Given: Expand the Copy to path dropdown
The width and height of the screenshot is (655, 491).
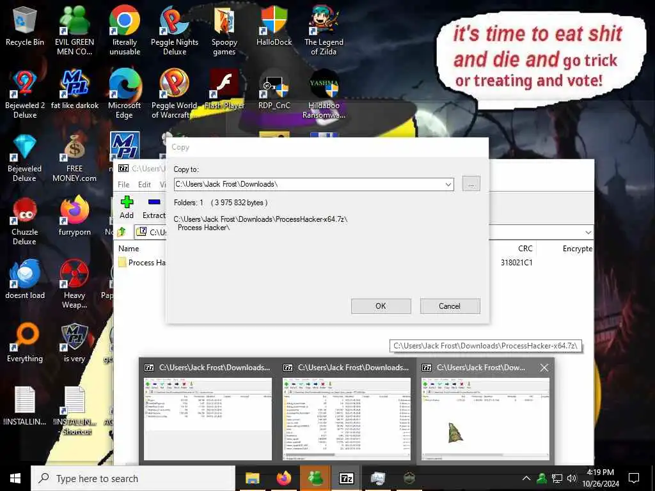Looking at the screenshot, I should point(448,184).
